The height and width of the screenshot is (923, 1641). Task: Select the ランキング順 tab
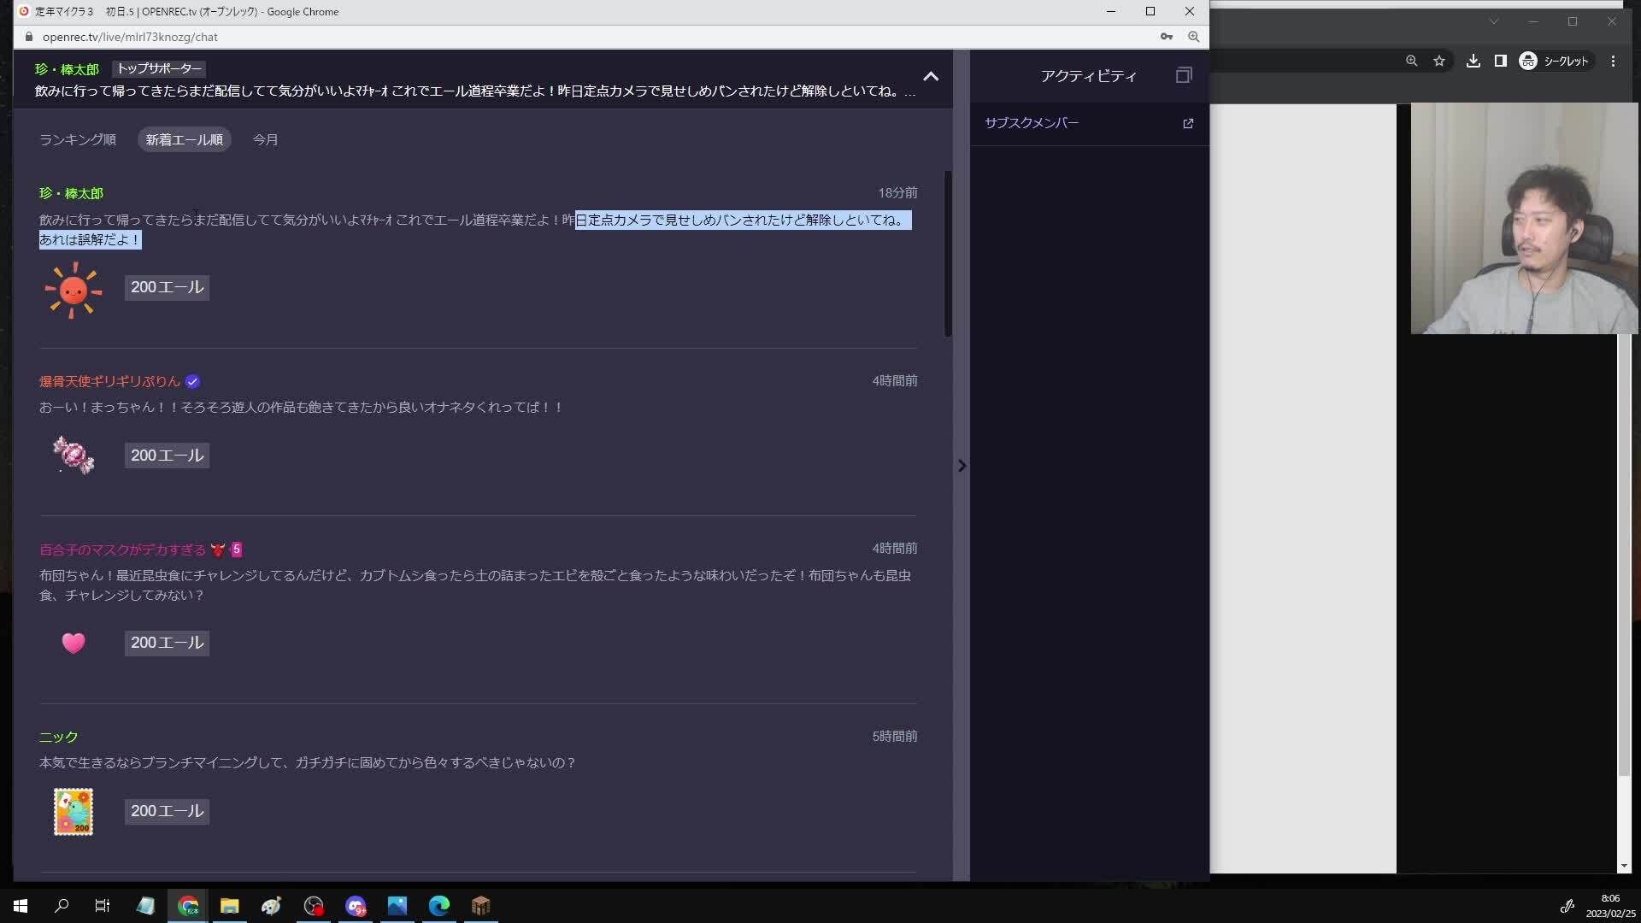[78, 139]
